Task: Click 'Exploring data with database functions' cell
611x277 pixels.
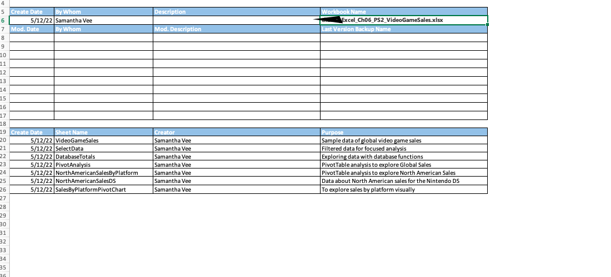Action: tap(403, 156)
